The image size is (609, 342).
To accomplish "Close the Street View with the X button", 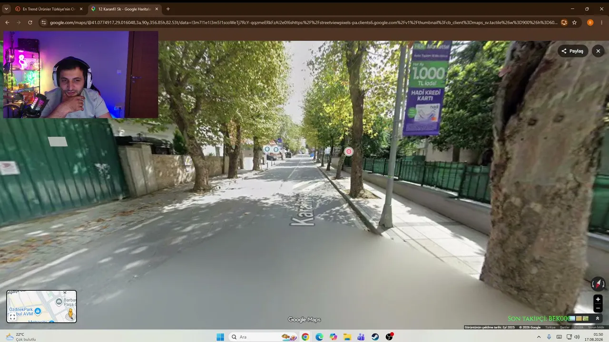I will 598,51.
